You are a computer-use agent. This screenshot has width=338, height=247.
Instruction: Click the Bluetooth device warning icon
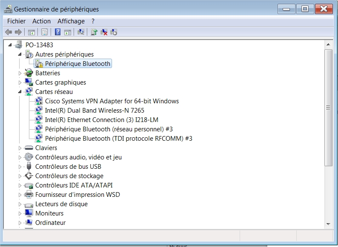[39, 64]
